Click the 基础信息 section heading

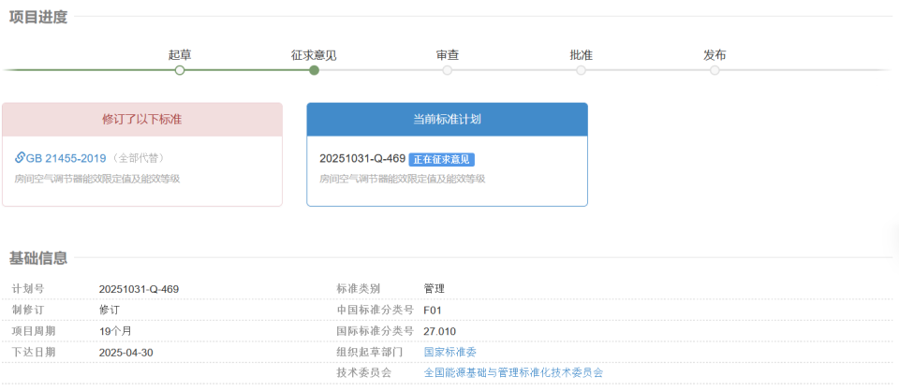click(37, 258)
